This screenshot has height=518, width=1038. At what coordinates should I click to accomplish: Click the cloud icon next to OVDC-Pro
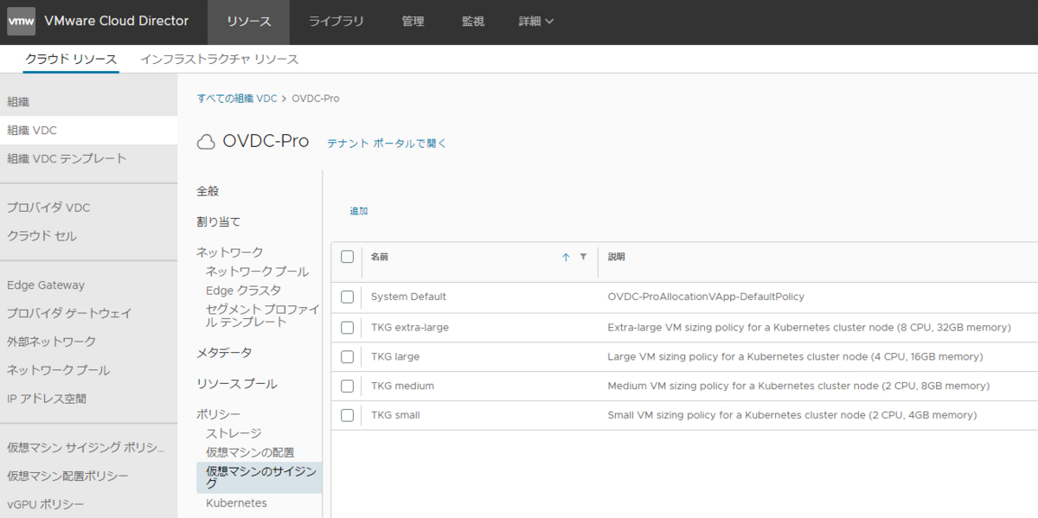(x=207, y=140)
